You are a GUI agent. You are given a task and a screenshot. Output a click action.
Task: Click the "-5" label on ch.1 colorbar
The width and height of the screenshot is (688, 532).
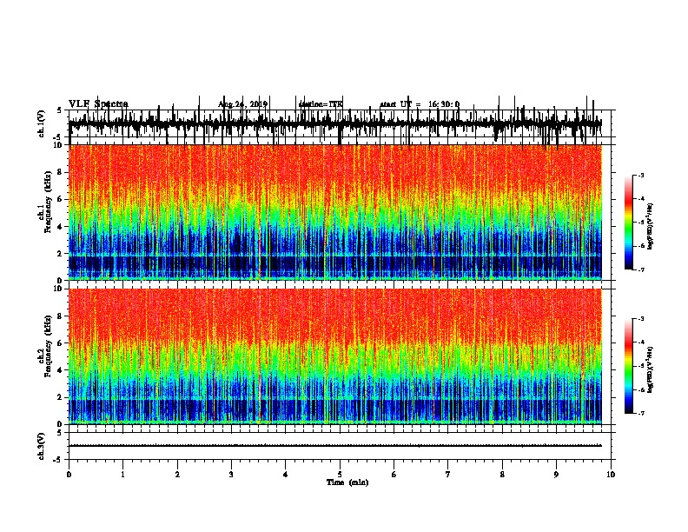click(x=641, y=223)
